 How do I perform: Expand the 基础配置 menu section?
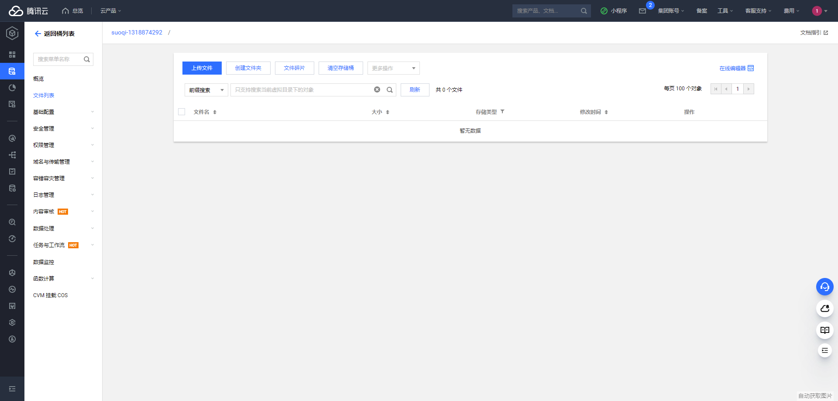coord(63,112)
